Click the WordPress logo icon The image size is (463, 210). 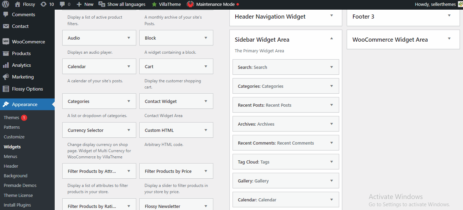6,4
